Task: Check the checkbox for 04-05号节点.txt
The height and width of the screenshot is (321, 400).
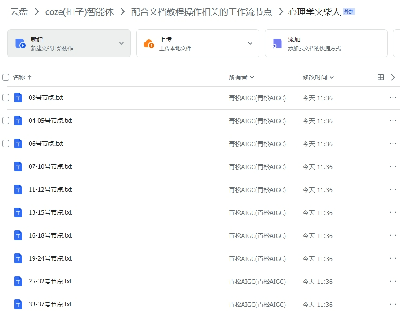Action: [5, 121]
